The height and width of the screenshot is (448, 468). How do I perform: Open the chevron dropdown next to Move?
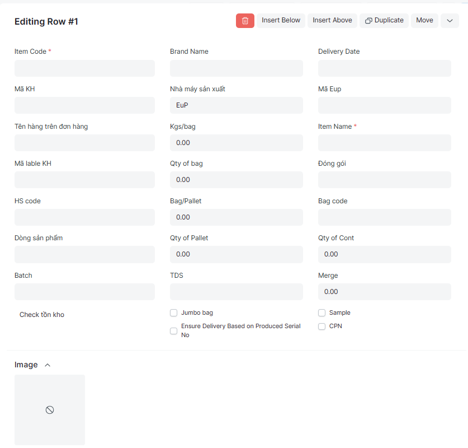tap(450, 21)
